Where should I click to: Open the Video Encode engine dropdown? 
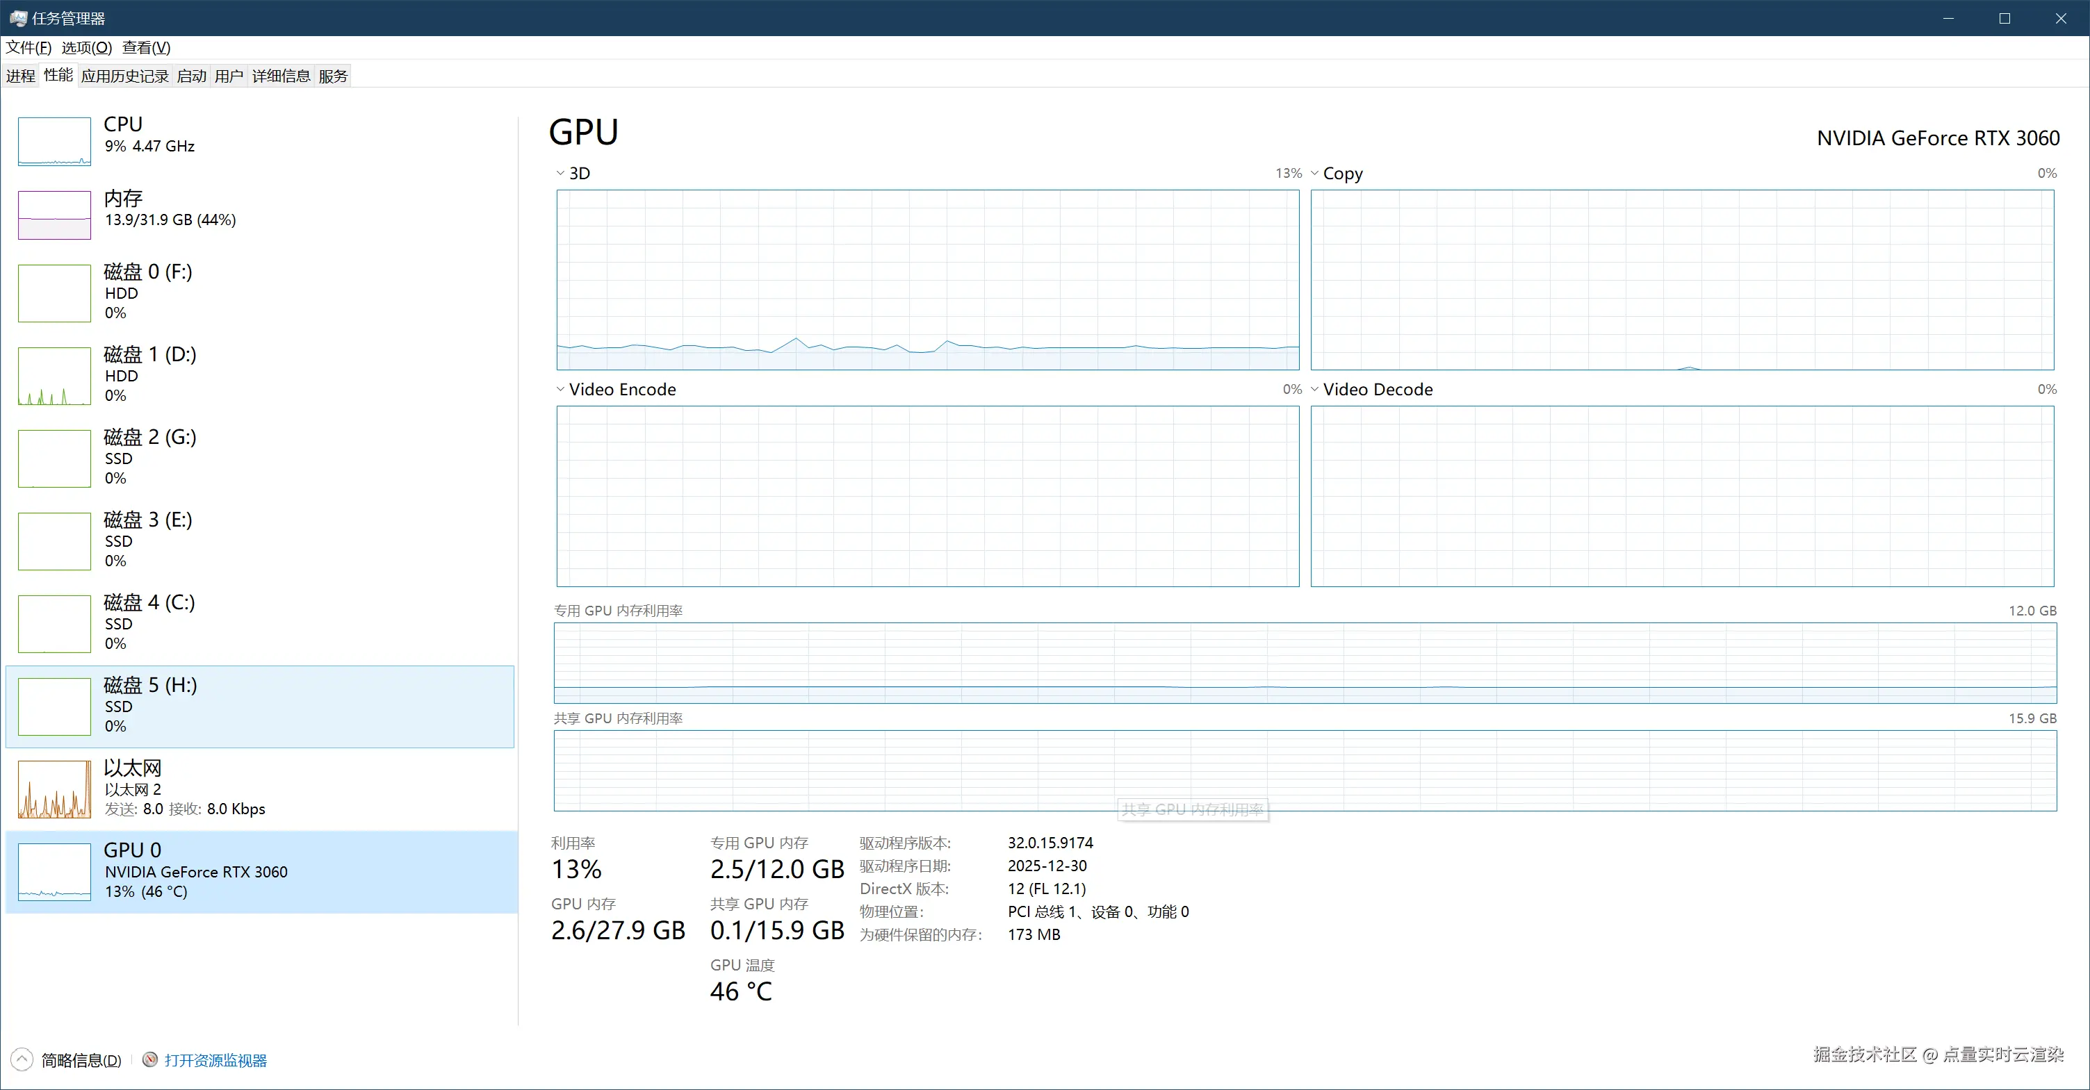tap(560, 389)
